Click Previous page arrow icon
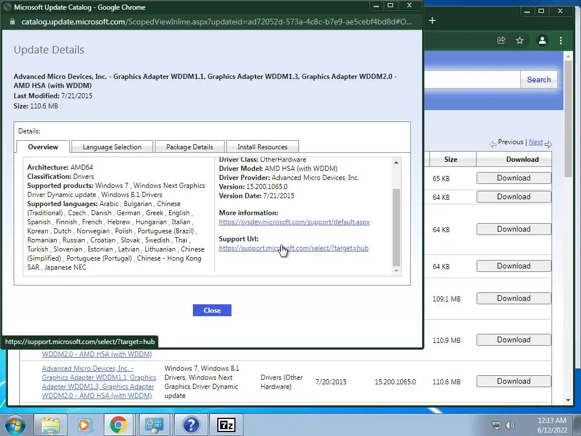 point(492,144)
